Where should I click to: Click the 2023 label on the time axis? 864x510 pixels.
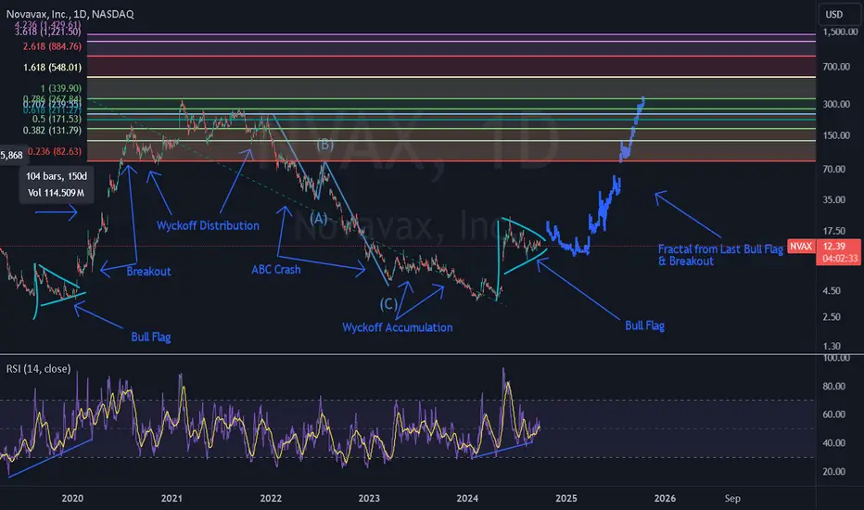coord(369,499)
